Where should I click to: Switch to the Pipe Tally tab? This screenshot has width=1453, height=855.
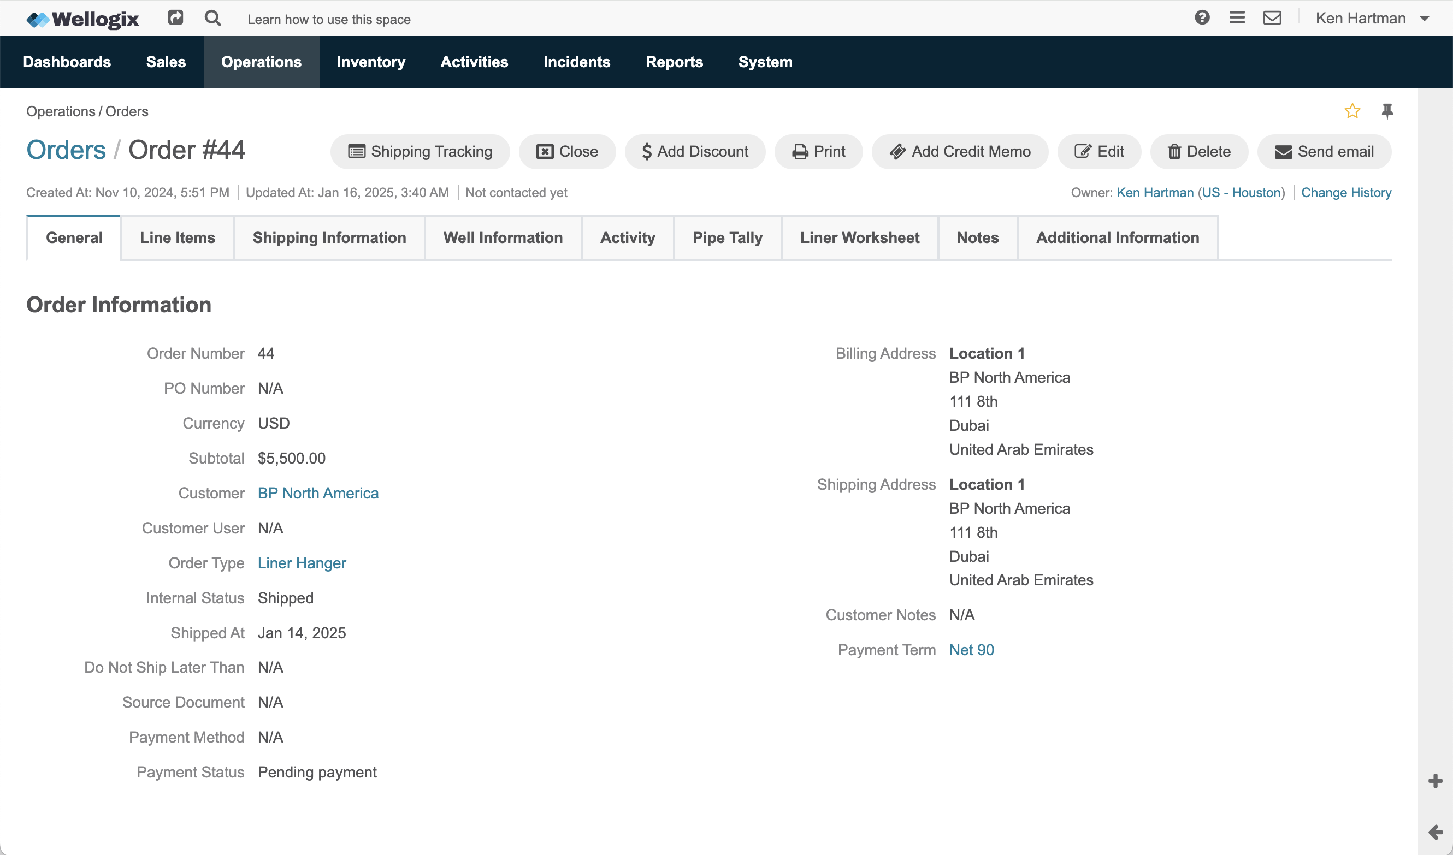point(727,238)
